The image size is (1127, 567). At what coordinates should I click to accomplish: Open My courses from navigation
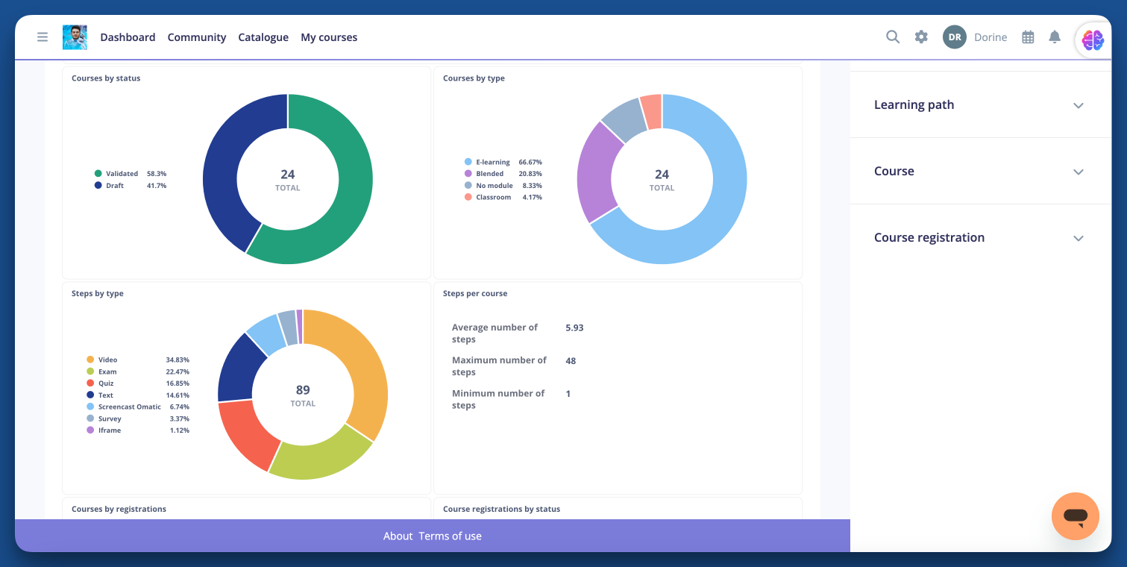pos(329,37)
